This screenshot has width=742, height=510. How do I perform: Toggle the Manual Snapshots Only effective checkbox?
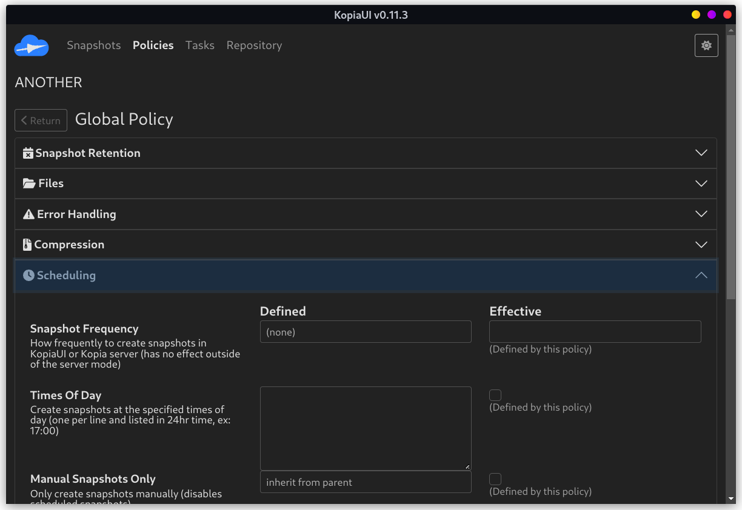[495, 479]
